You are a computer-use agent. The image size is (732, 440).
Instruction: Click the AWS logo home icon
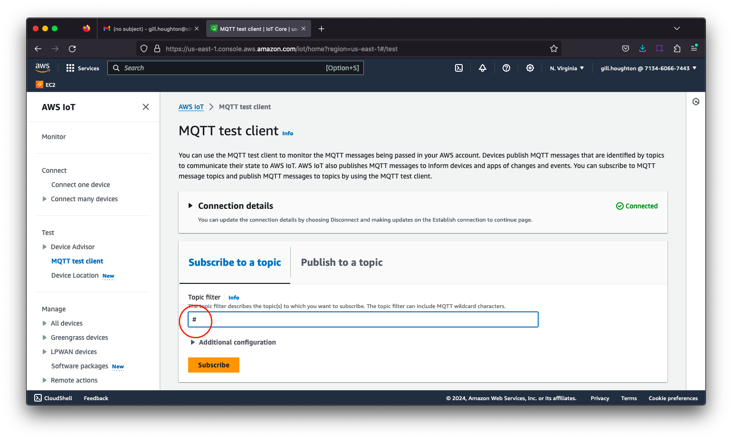coord(43,68)
